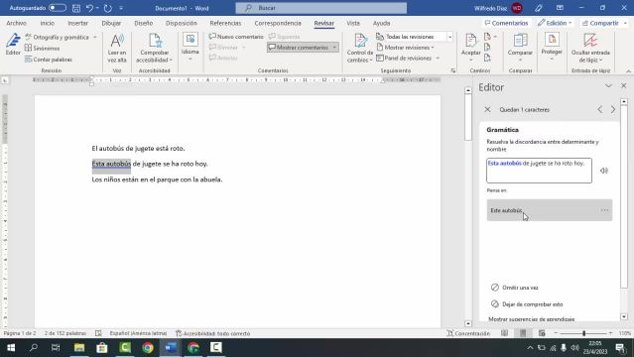Open the Proteger document tool
Image resolution: width=634 pixels, height=357 pixels.
click(552, 47)
